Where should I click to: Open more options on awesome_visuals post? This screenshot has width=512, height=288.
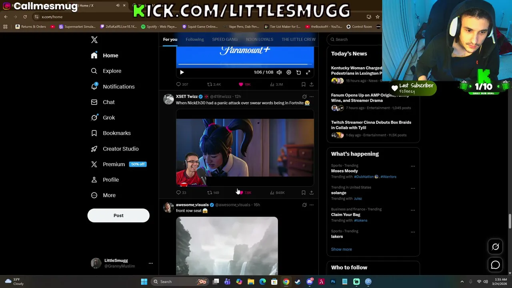pyautogui.click(x=312, y=205)
